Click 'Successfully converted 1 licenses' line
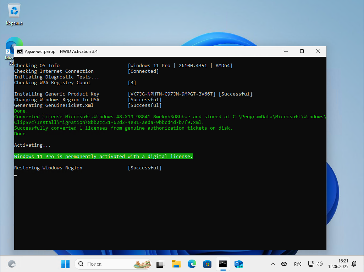The height and width of the screenshot is (272, 364). 123,128
